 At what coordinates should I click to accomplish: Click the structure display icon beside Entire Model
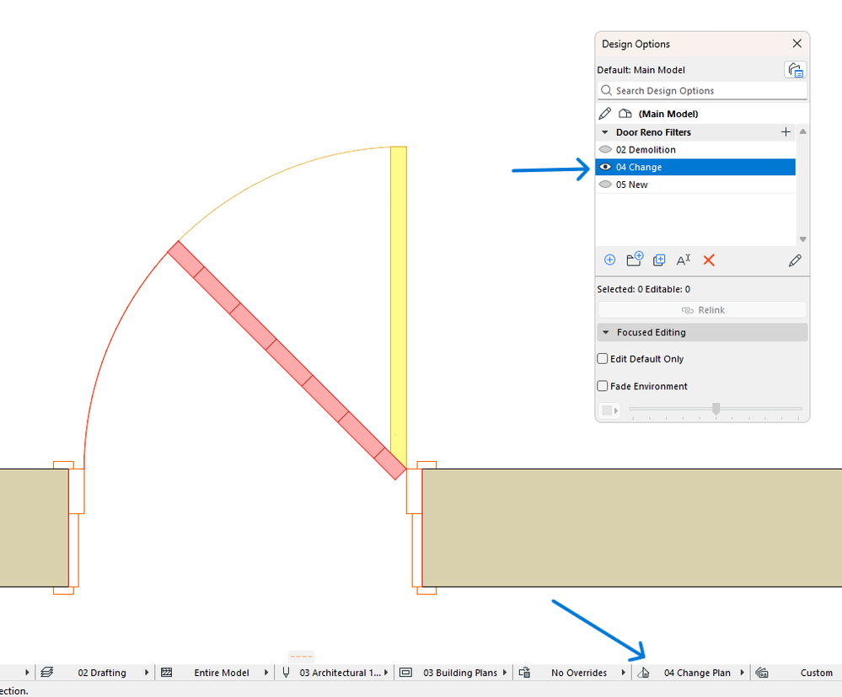coord(167,673)
